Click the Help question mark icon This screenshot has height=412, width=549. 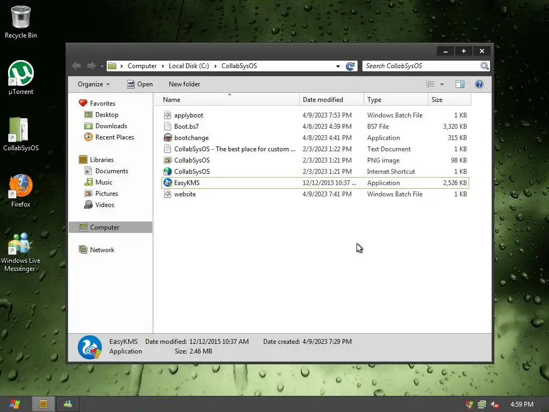point(479,84)
